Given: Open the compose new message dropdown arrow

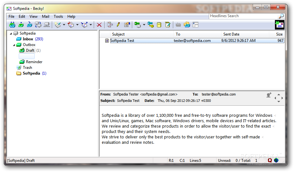Looking at the screenshot, I should point(64,25).
